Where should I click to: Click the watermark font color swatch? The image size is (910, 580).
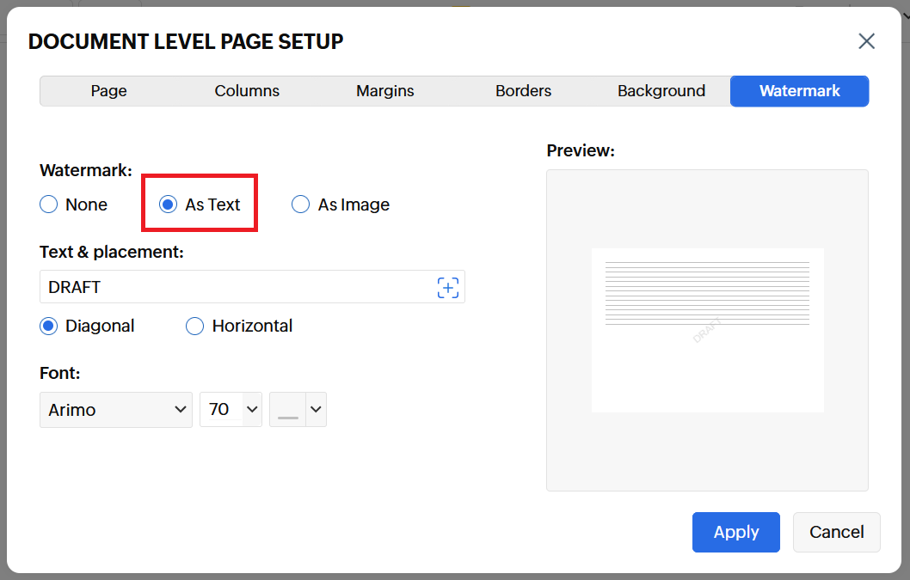[288, 411]
